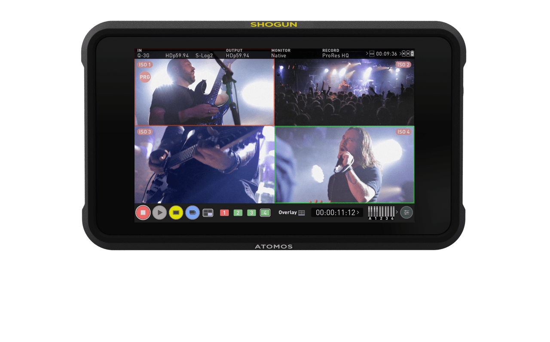Select the ISO 2 crowd feed

345,92
